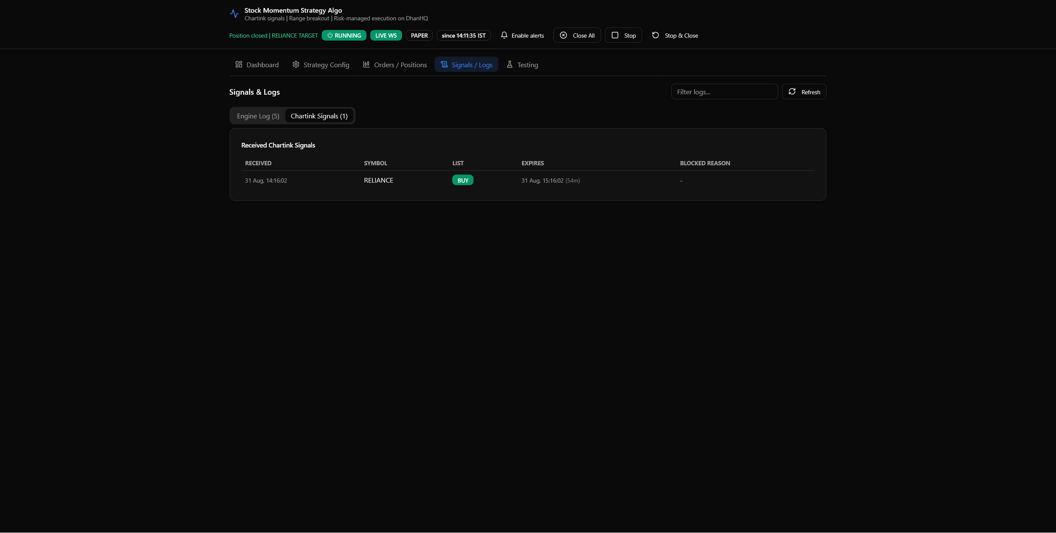Refresh the signals and logs list
1056x533 pixels.
[x=804, y=92]
